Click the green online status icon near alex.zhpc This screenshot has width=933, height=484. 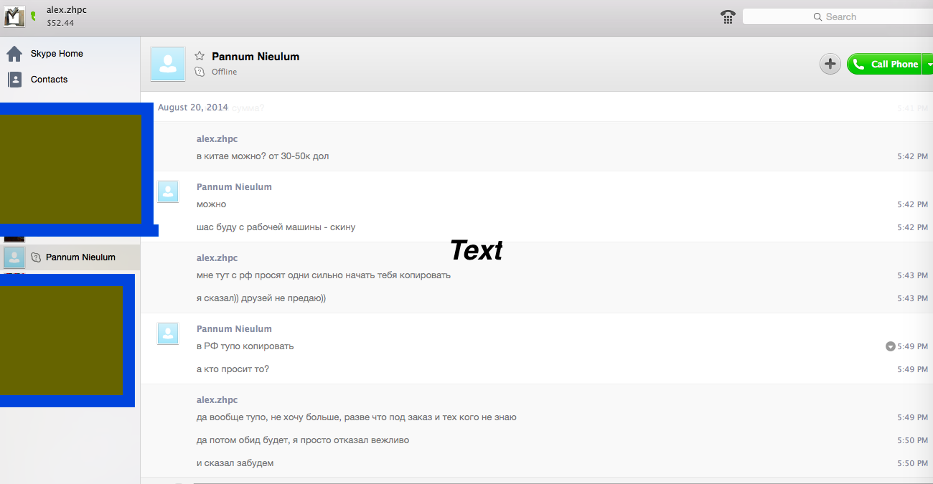33,16
